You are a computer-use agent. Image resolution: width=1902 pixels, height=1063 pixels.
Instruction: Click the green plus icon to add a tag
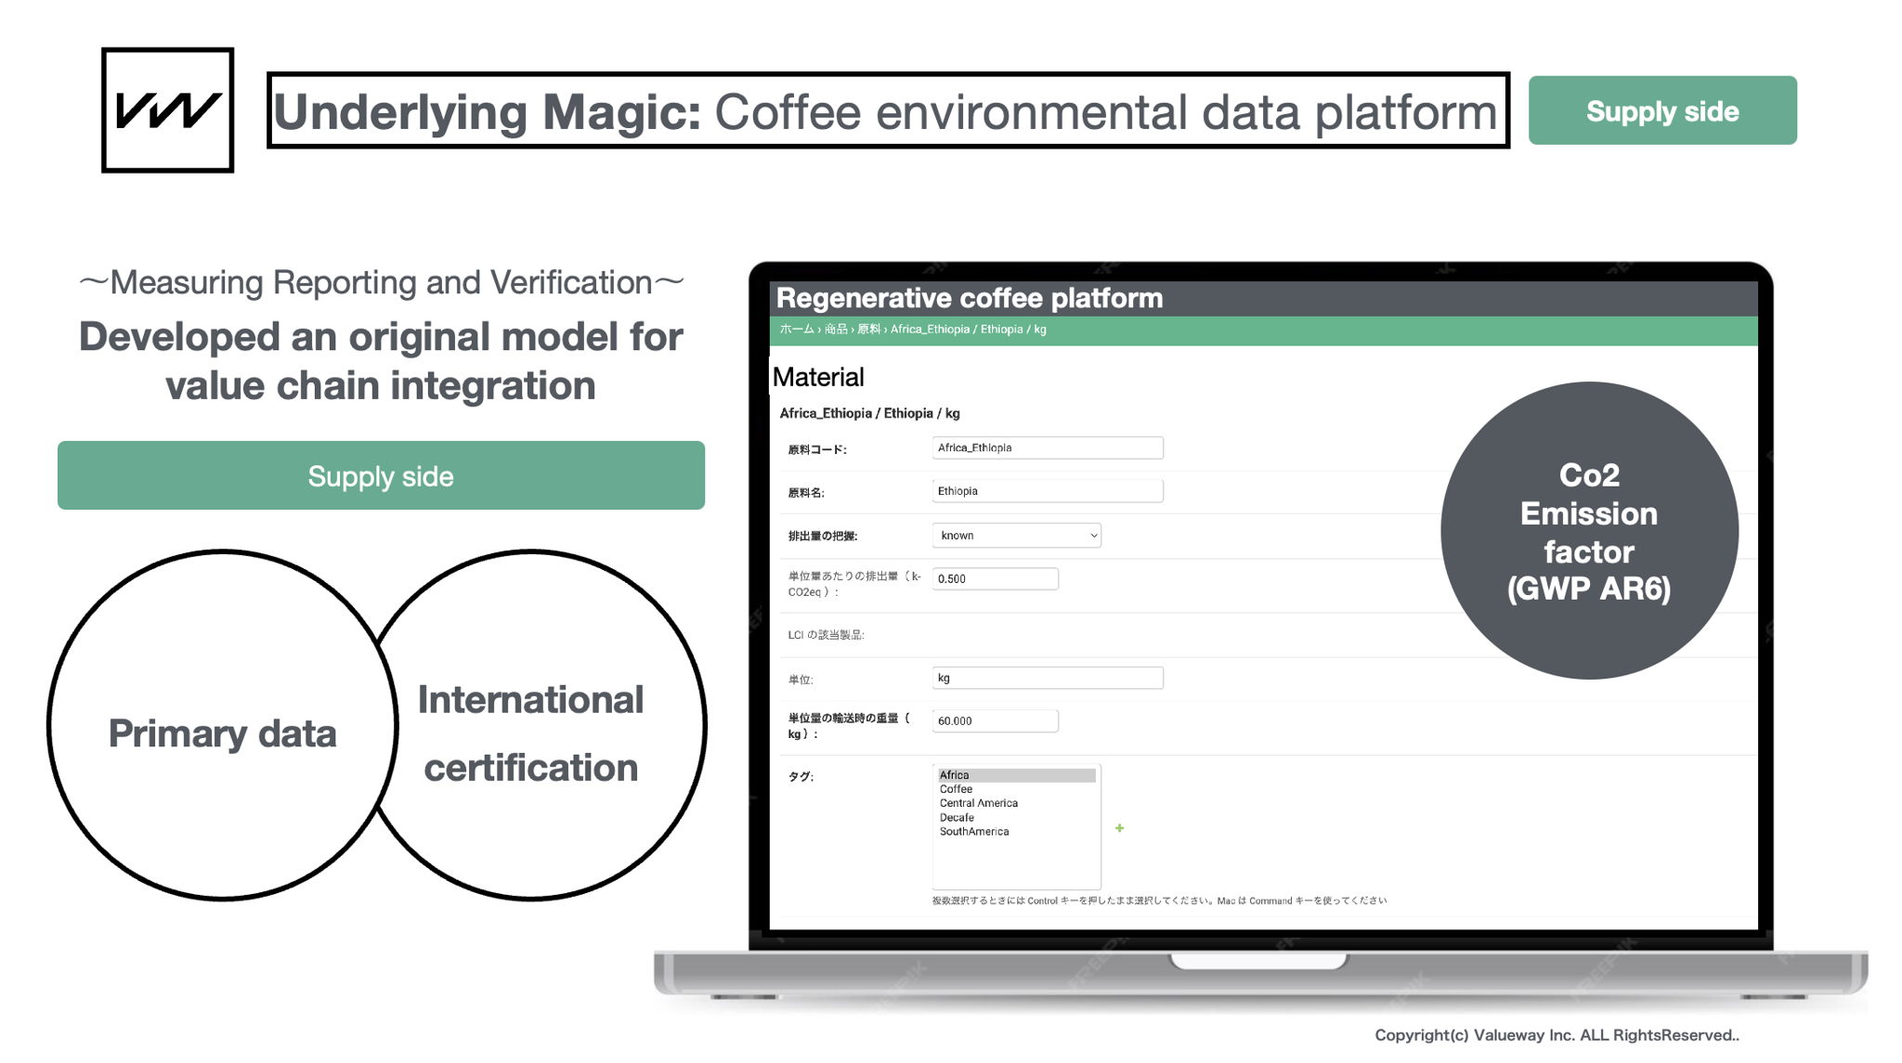(x=1119, y=828)
